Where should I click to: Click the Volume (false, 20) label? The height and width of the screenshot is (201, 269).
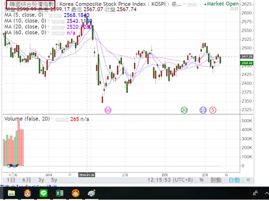click(x=27, y=119)
